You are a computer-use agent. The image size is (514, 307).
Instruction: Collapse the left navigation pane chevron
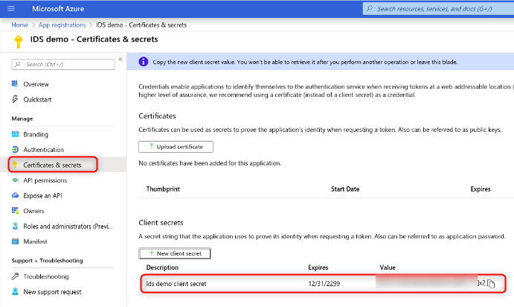click(121, 59)
